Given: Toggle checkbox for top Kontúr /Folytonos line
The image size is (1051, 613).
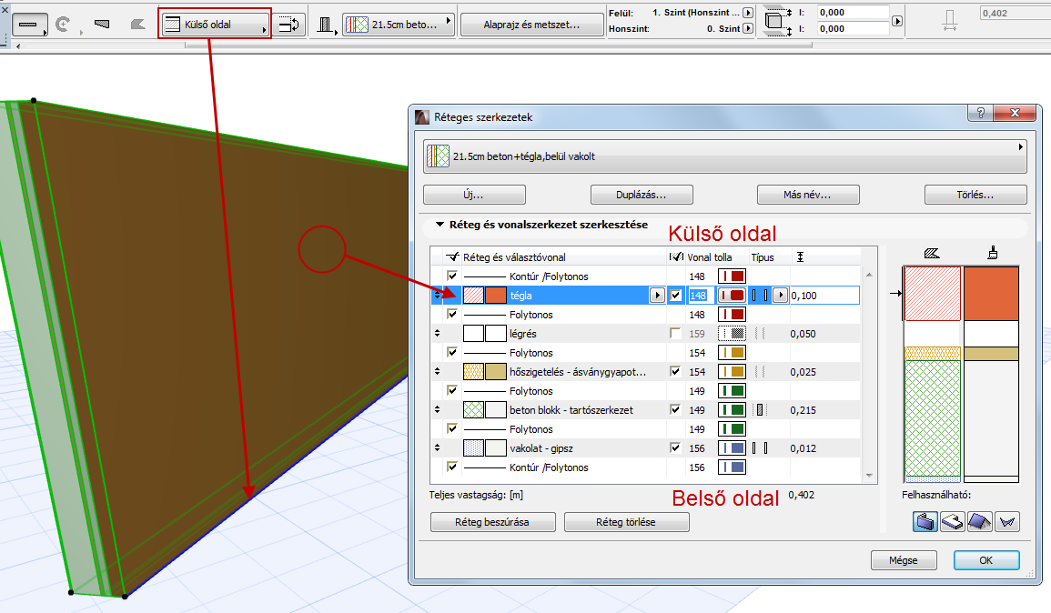Looking at the screenshot, I should coord(452,276).
